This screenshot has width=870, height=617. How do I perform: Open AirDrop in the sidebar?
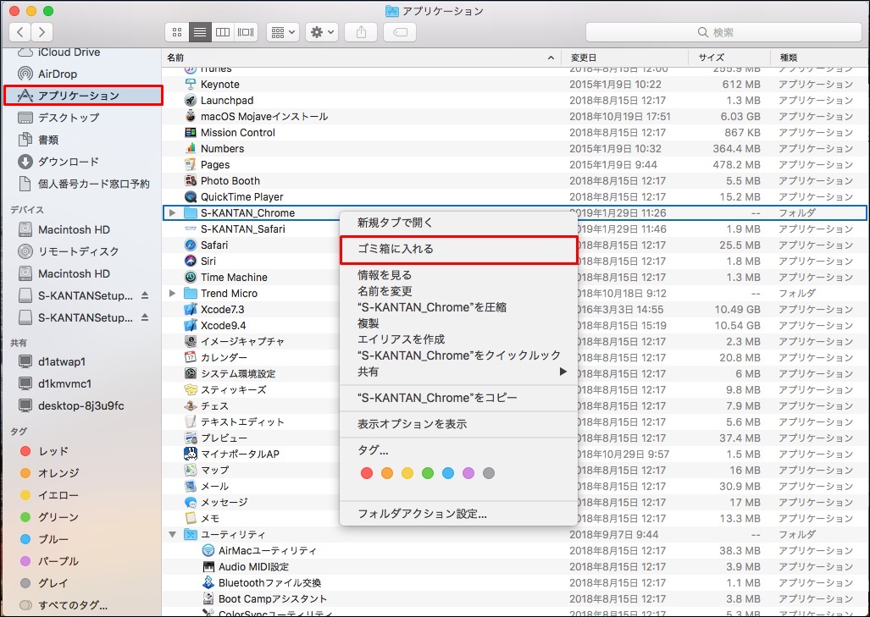pos(57,74)
